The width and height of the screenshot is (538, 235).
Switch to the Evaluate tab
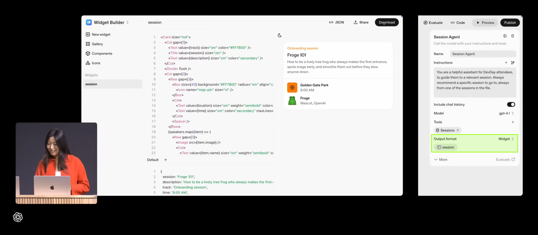click(433, 23)
